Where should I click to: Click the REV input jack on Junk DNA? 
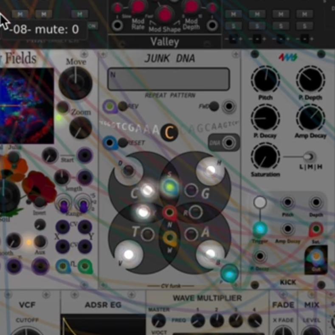(110, 106)
